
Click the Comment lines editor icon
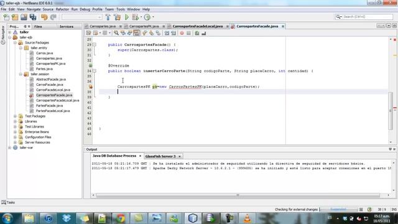pos(197,33)
